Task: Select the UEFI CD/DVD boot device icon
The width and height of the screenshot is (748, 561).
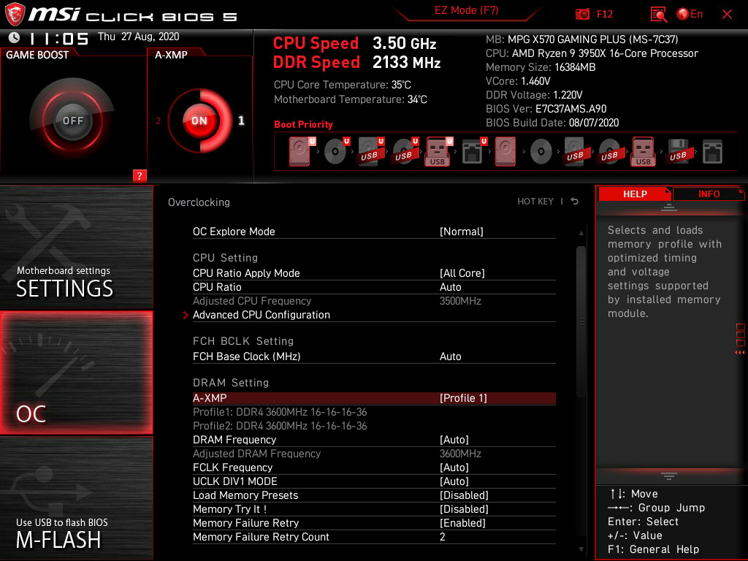Action: coord(335,152)
